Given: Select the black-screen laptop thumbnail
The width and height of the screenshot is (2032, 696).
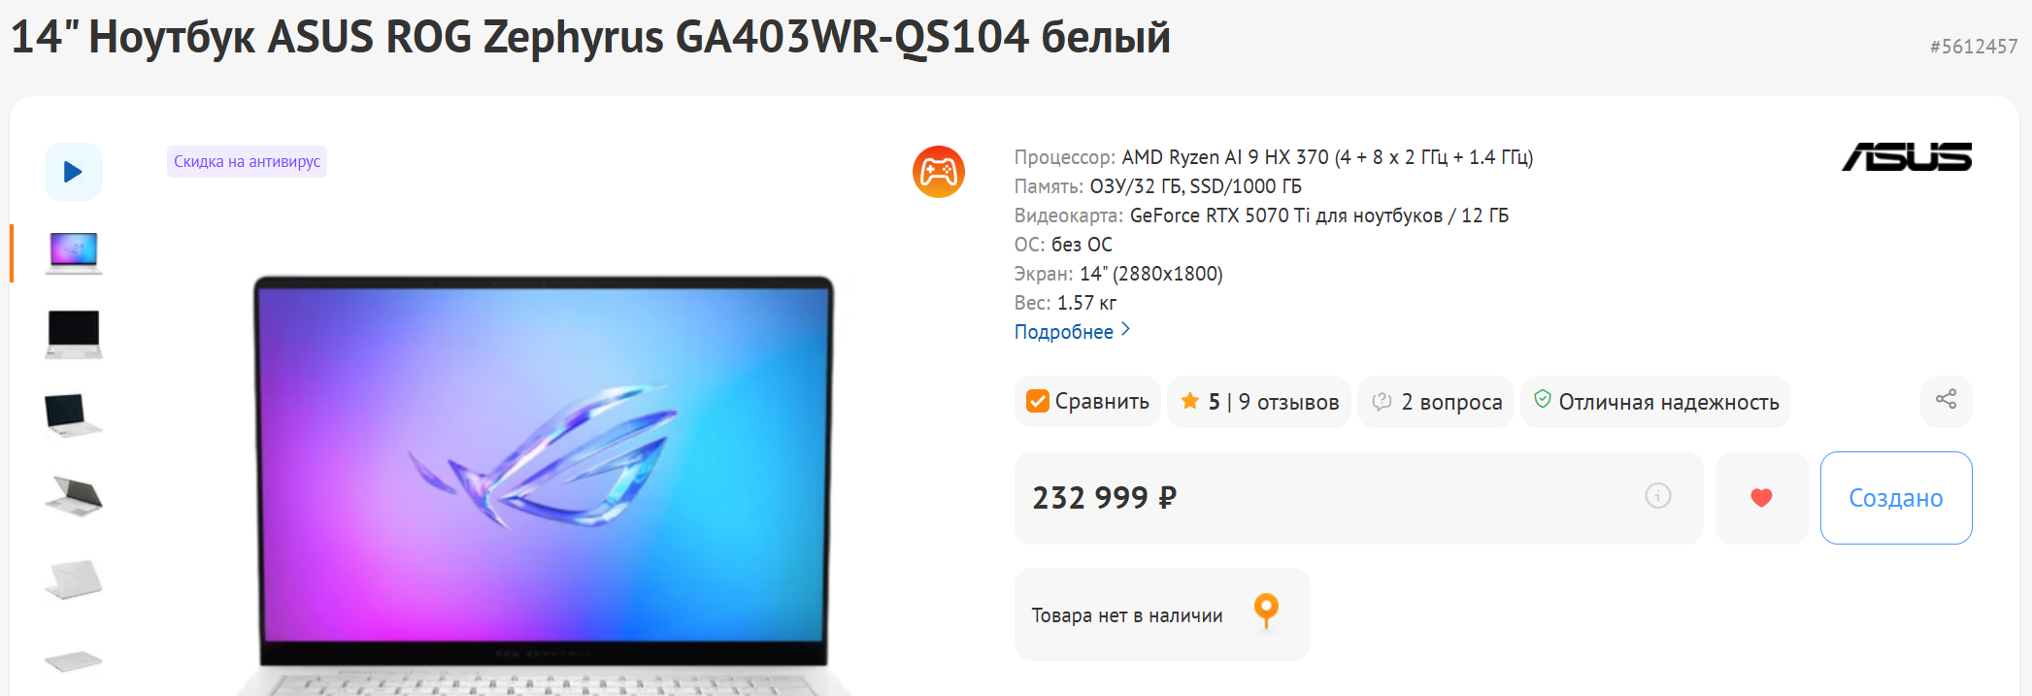Looking at the screenshot, I should (x=74, y=334).
